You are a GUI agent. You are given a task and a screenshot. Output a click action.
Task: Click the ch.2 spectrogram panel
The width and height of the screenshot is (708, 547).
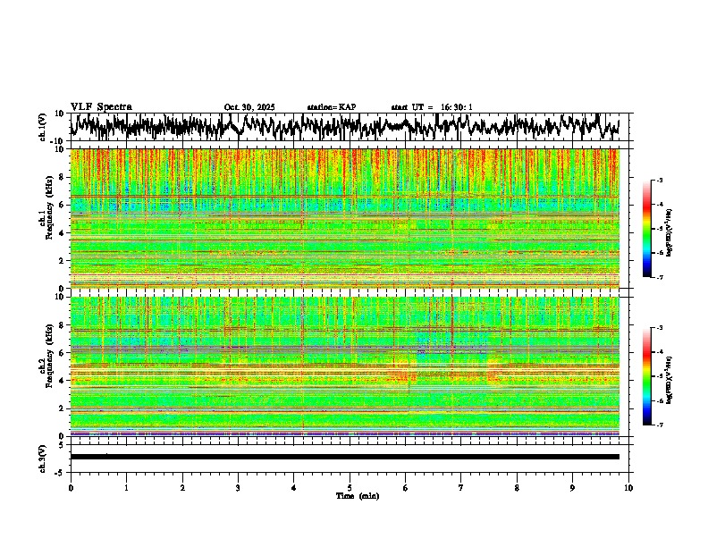pyautogui.click(x=344, y=366)
